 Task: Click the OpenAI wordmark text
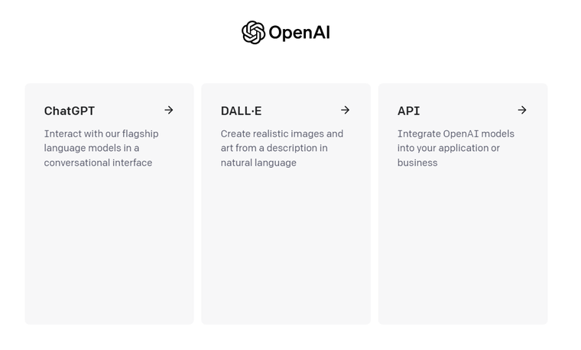(x=299, y=33)
